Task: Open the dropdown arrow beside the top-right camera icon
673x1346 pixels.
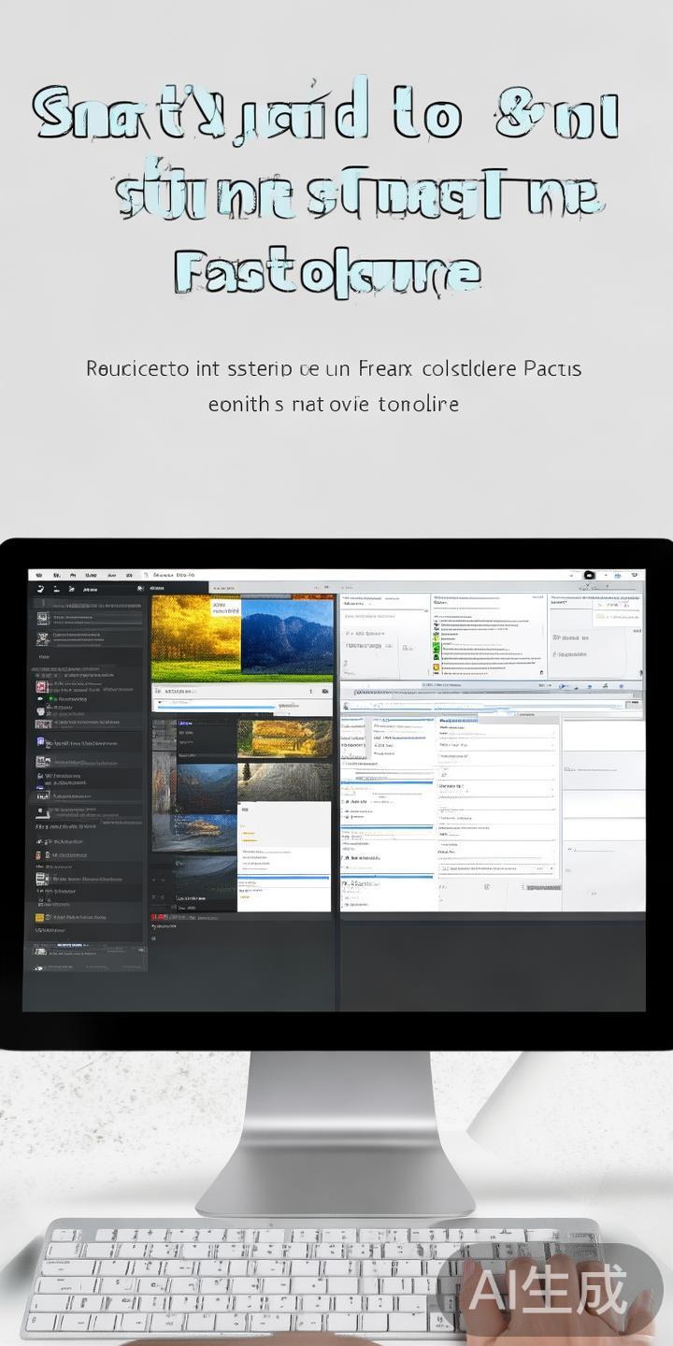Action: point(608,576)
